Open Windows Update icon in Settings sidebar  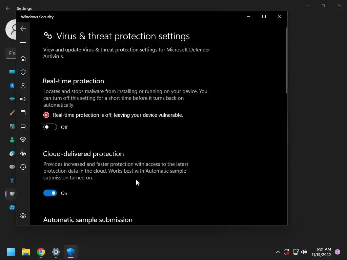click(12, 208)
